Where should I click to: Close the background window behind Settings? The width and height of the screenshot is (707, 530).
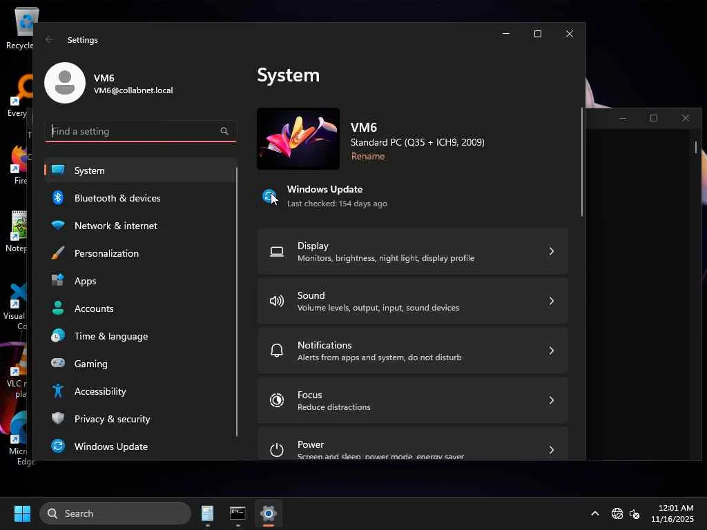686,118
